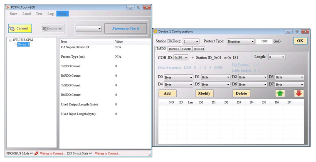Screen dimensions: 316x162
Task: Select Device_1 in the device tree
Action: tap(23, 44)
